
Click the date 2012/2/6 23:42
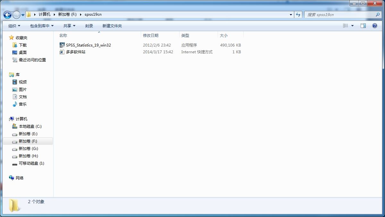click(157, 45)
